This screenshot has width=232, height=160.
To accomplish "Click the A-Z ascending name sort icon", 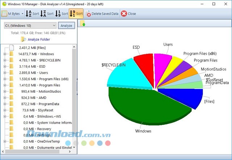I will (x=28, y=14).
